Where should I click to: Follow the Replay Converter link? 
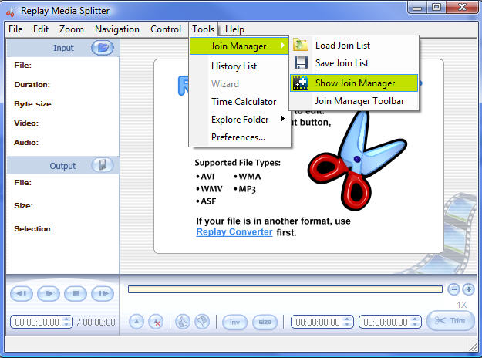point(234,232)
